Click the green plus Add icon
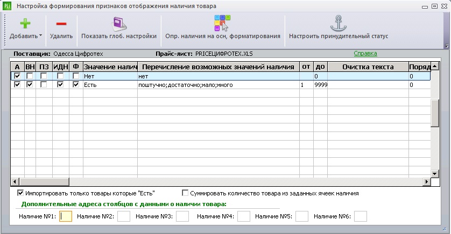This screenshot has height=234, width=451. point(25,24)
